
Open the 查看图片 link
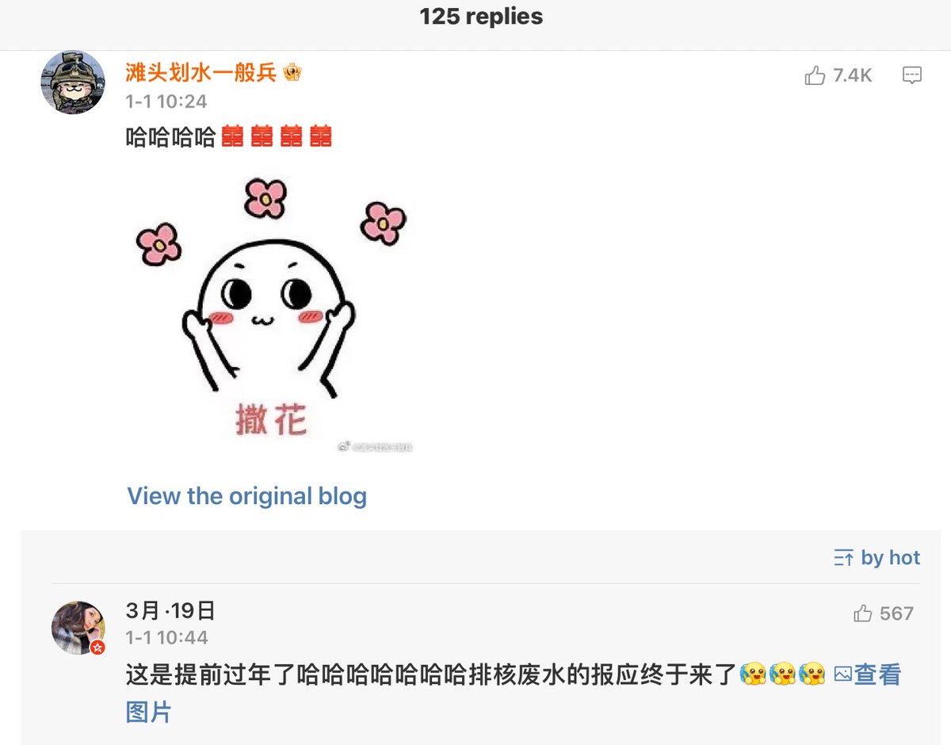click(x=514, y=693)
